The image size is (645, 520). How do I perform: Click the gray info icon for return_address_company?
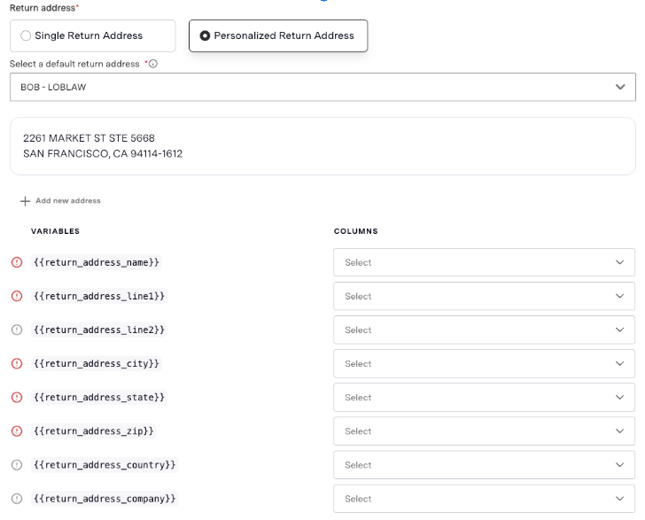17,499
